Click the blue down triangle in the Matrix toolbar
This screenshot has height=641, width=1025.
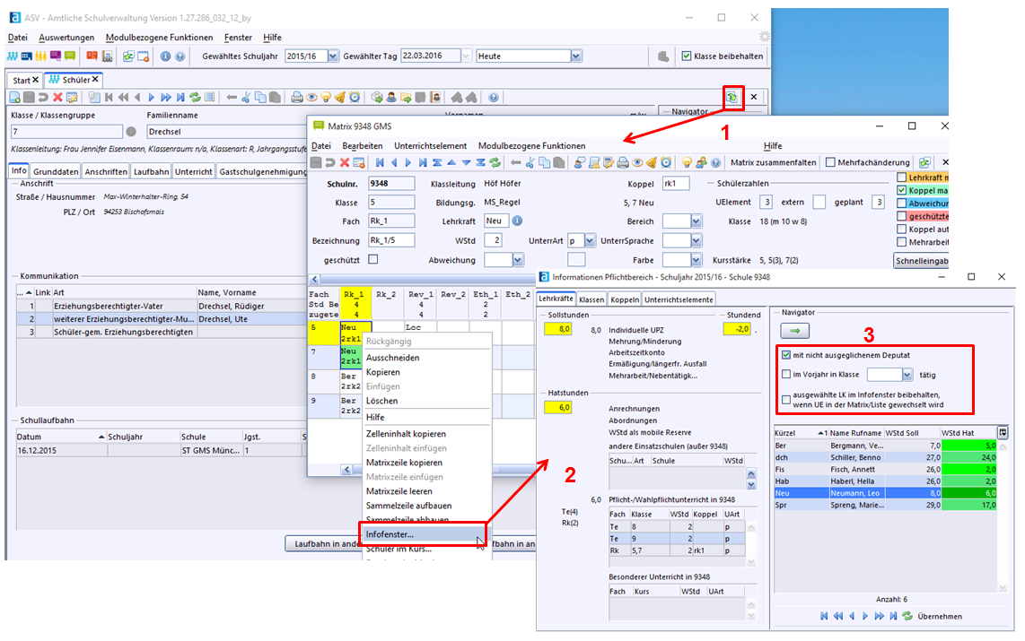(466, 162)
